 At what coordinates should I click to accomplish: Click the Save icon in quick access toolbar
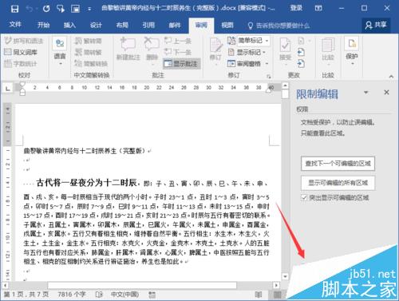coord(14,9)
